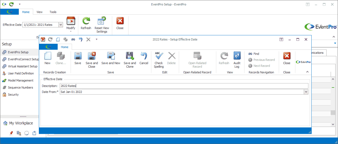Click binoculars icon in dialog quick access toolbar
The image size is (338, 144).
(x=73, y=39)
